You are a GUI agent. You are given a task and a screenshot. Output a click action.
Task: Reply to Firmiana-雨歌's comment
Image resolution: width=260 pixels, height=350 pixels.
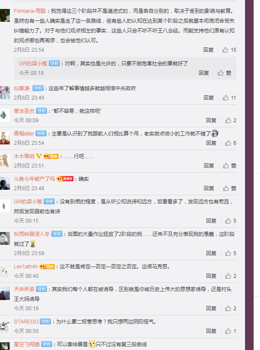(x=208, y=50)
